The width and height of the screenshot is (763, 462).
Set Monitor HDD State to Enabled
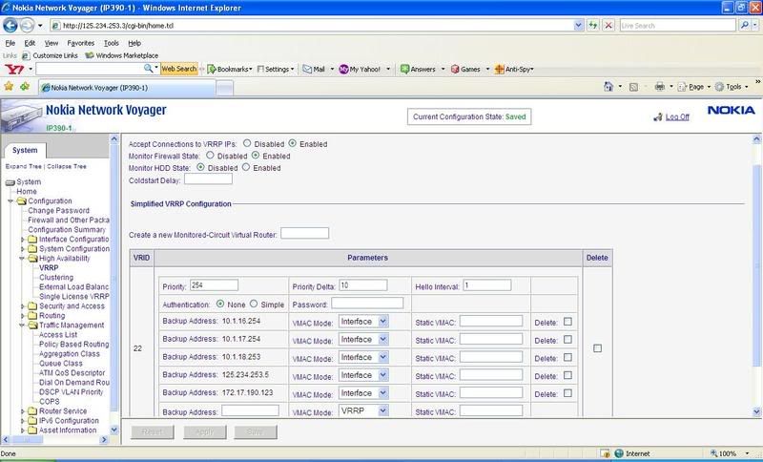click(x=246, y=167)
